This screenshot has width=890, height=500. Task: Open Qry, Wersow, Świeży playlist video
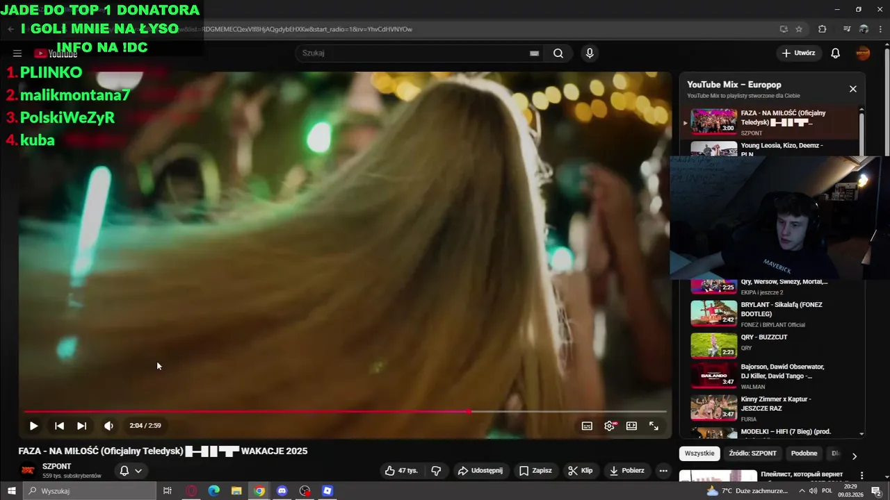(x=771, y=285)
